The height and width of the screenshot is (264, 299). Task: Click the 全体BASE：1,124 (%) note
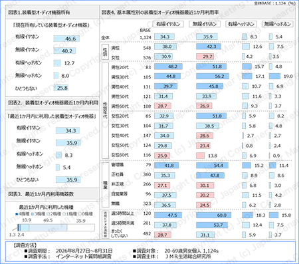pos(274,3)
